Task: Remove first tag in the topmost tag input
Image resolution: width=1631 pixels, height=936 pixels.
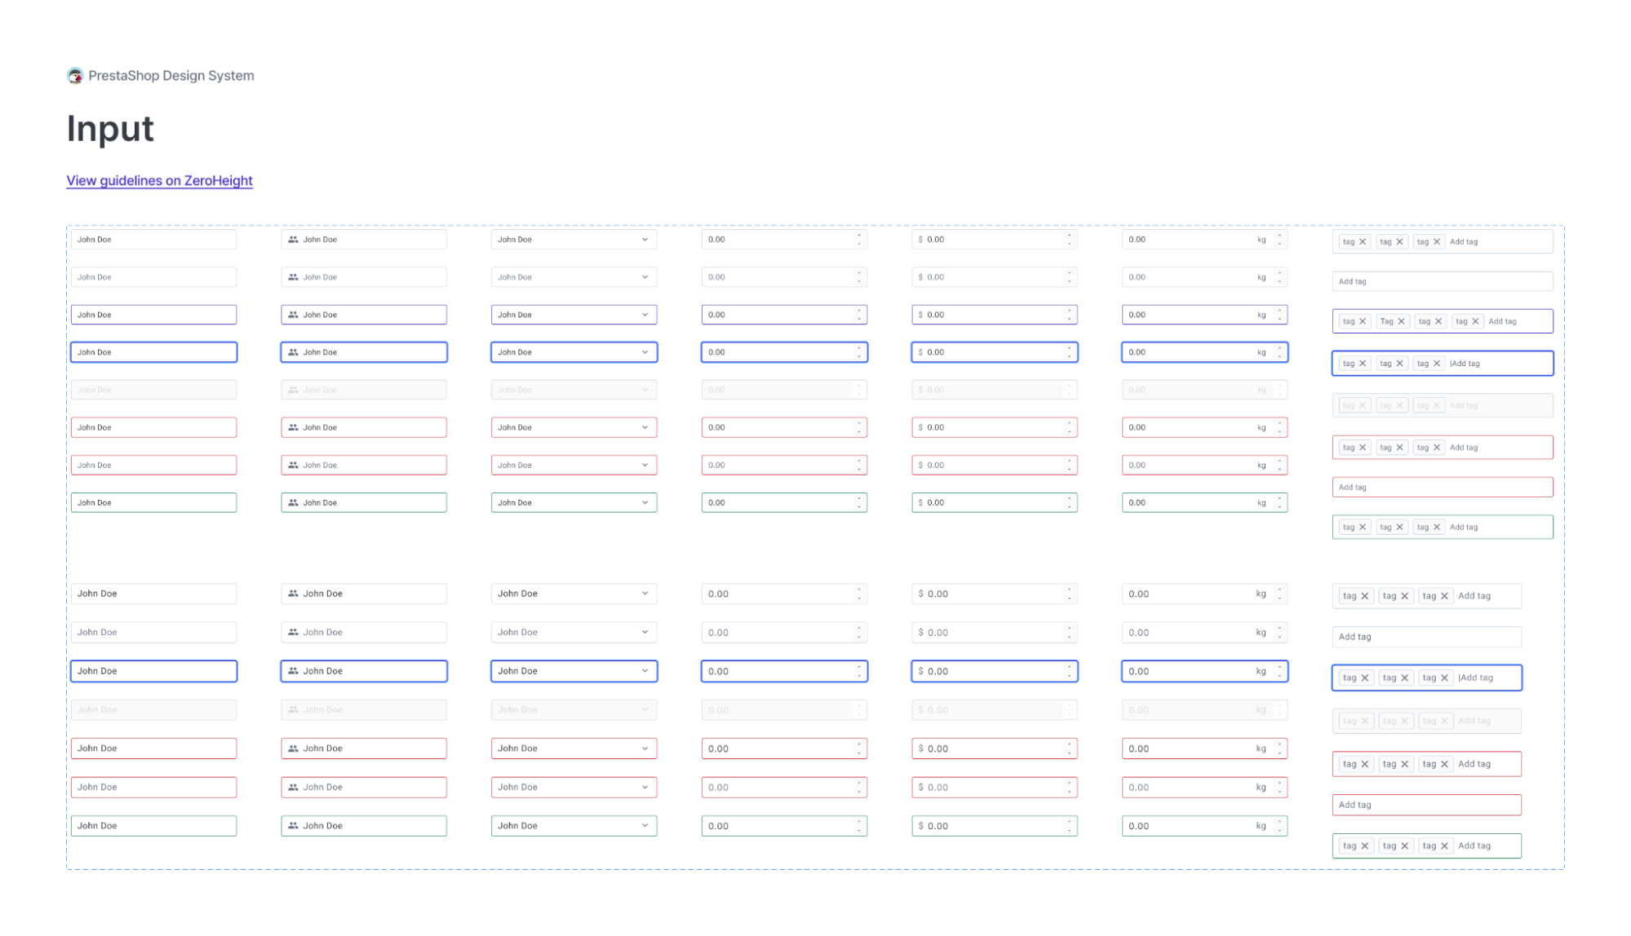Action: pyautogui.click(x=1363, y=242)
